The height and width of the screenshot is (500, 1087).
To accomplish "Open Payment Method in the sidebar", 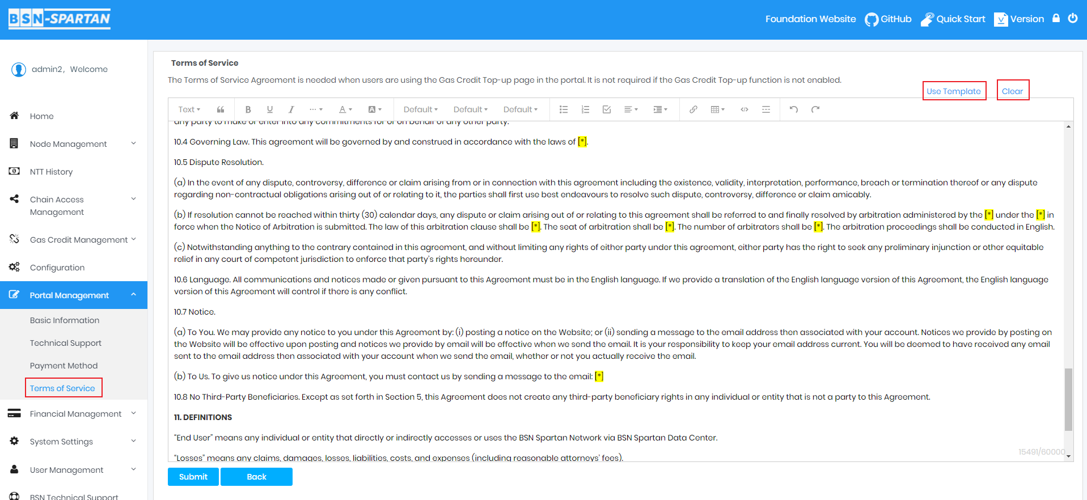I will pos(64,366).
